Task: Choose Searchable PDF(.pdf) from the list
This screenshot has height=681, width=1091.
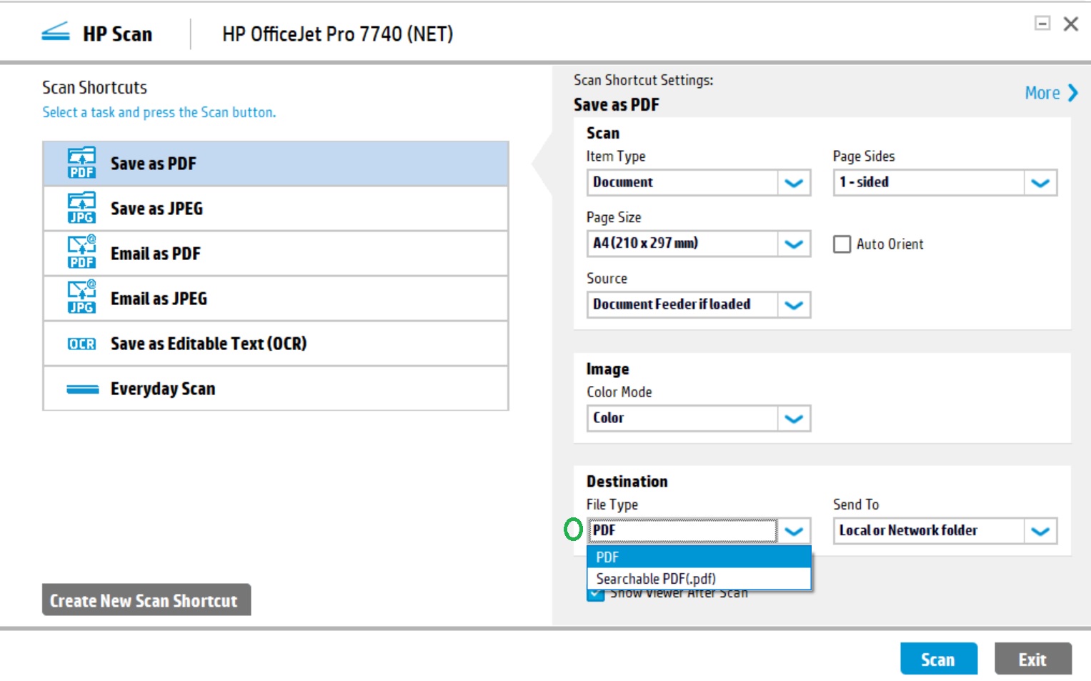Action: (x=656, y=579)
